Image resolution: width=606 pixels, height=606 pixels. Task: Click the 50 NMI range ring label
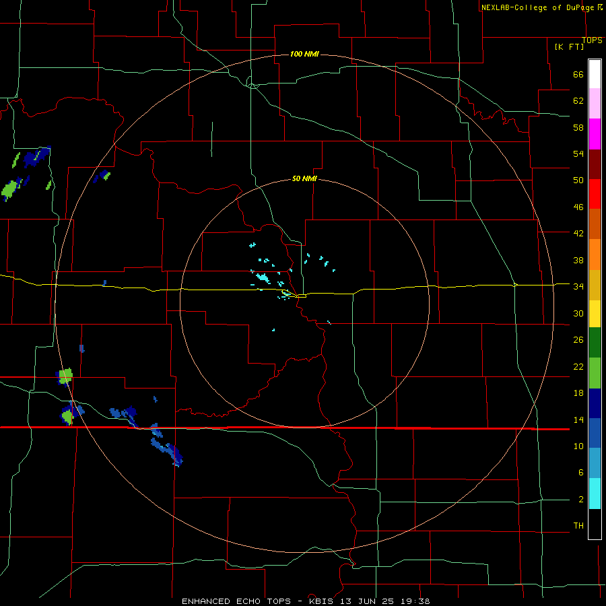(304, 178)
